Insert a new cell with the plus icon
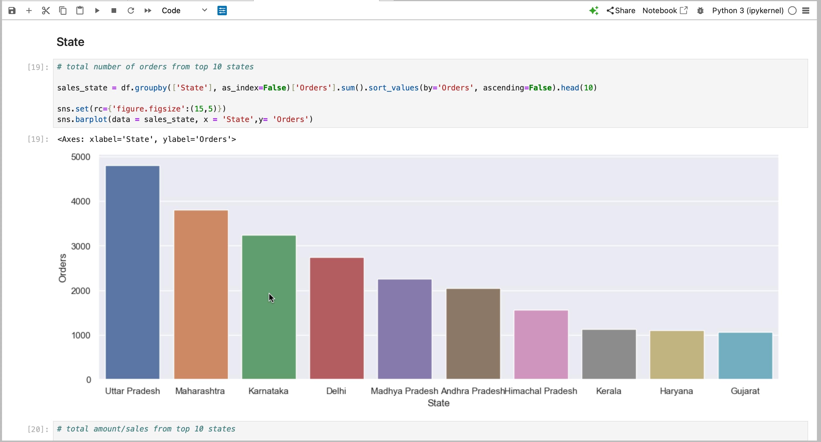Viewport: 821px width, 442px height. tap(29, 11)
